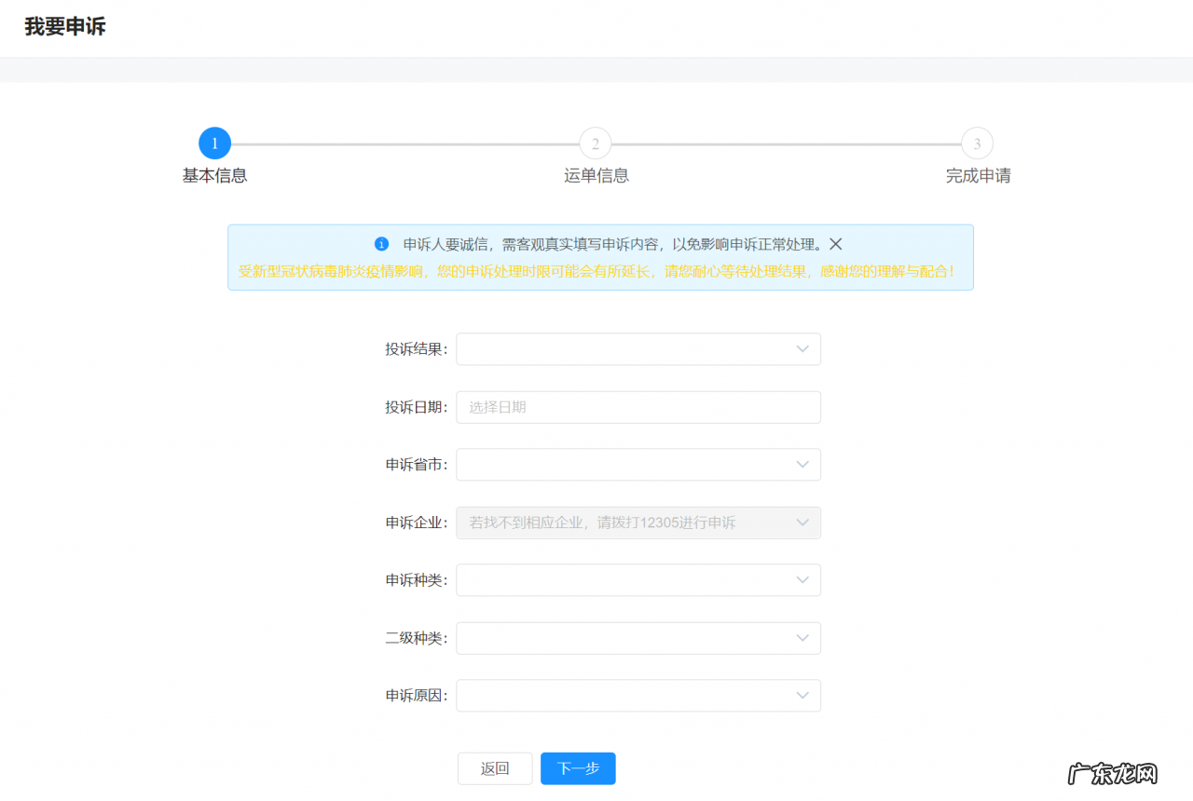The width and height of the screenshot is (1193, 801).
Task: Click the 返回 button
Action: (494, 768)
